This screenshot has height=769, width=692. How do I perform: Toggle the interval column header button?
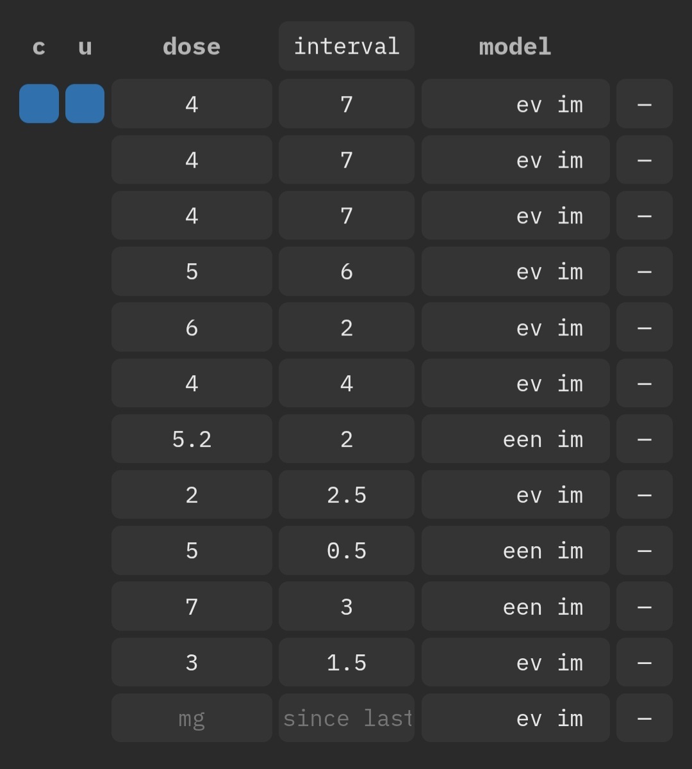point(346,46)
